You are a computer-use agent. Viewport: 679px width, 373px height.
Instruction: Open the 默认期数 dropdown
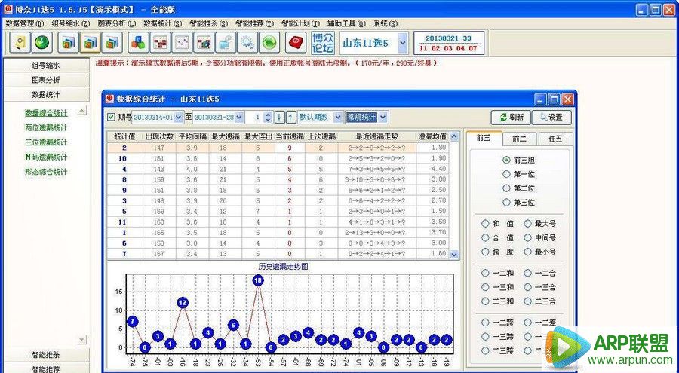(x=338, y=117)
